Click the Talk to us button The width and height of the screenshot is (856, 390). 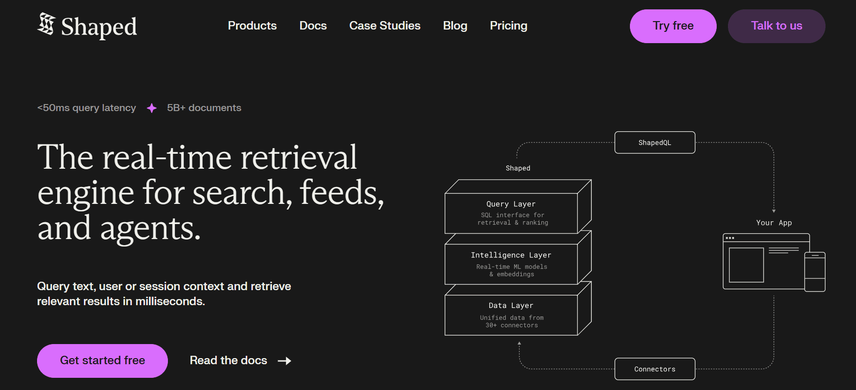pos(777,26)
